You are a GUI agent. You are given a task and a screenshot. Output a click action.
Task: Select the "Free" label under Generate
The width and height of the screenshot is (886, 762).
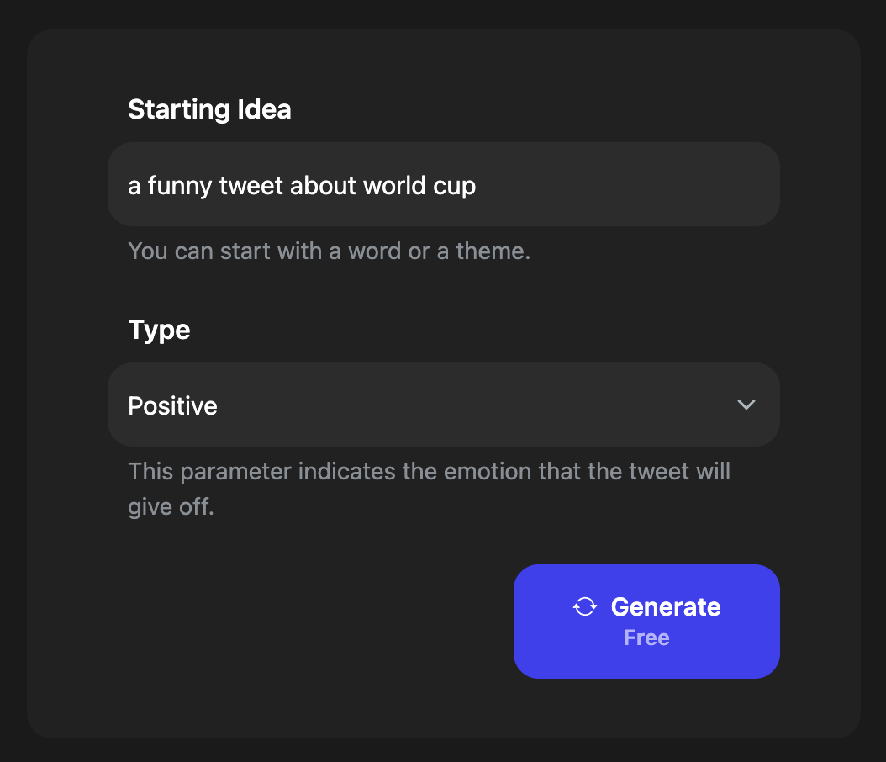[646, 638]
